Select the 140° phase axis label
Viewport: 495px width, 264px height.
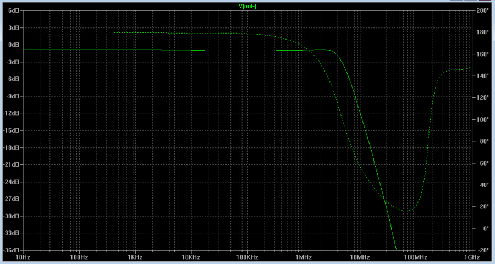[482, 76]
